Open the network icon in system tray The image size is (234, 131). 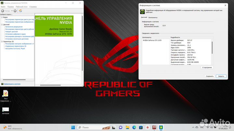208,127
